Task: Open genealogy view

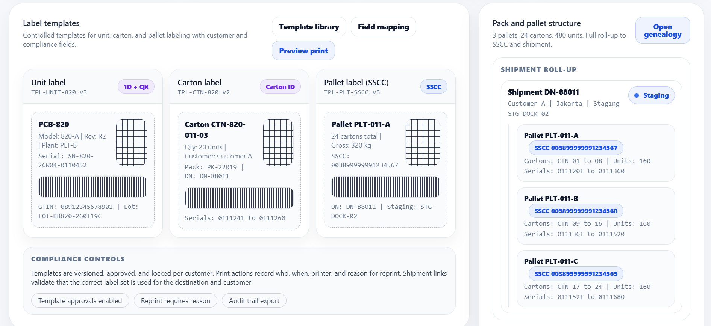Action: click(x=662, y=30)
